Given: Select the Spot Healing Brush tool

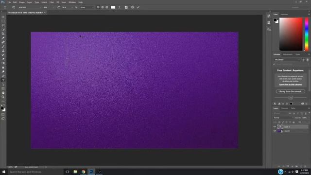Looking at the screenshot, I should 3,42.
